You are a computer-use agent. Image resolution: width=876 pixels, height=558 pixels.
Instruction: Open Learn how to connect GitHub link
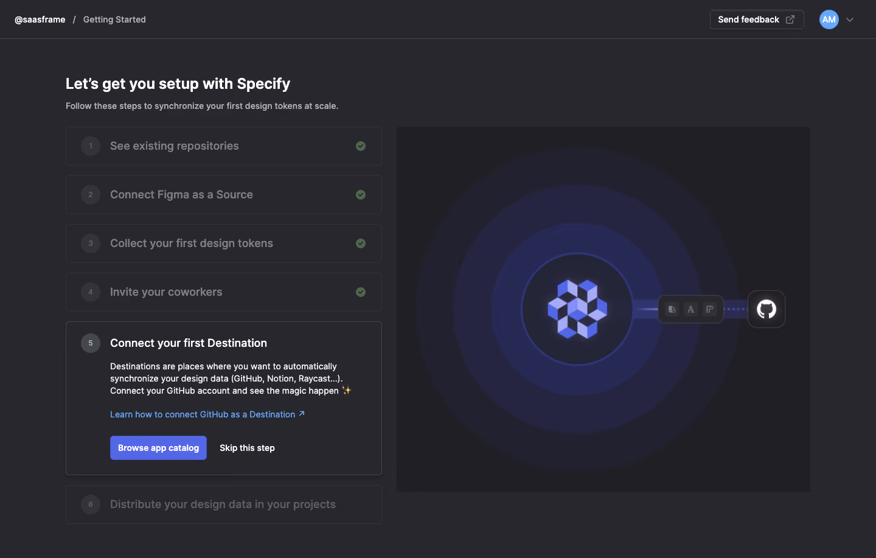pos(207,414)
